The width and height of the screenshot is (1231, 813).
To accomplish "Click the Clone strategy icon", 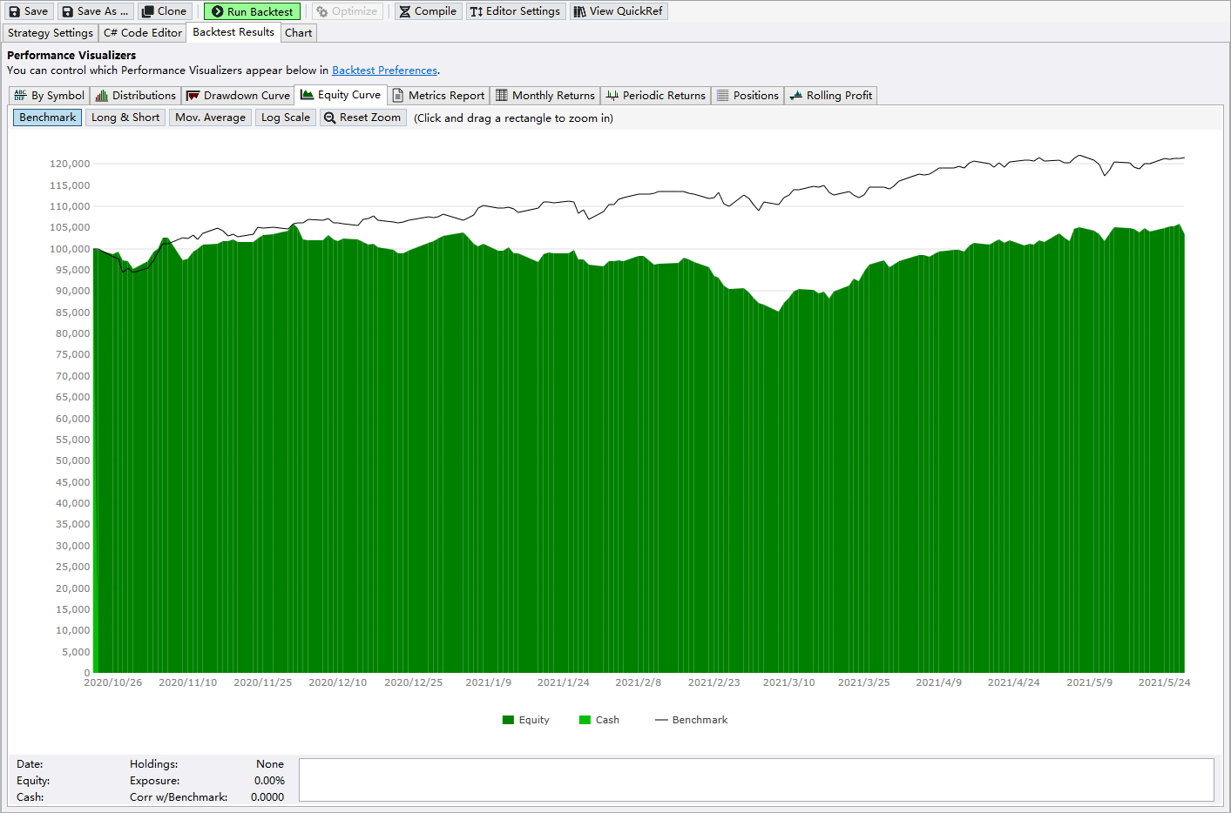I will tap(148, 11).
